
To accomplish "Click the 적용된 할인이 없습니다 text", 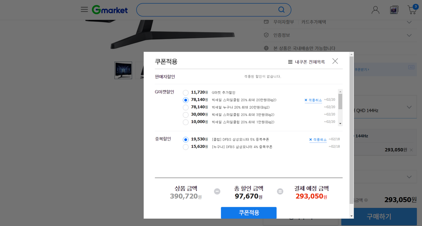I will [x=262, y=76].
